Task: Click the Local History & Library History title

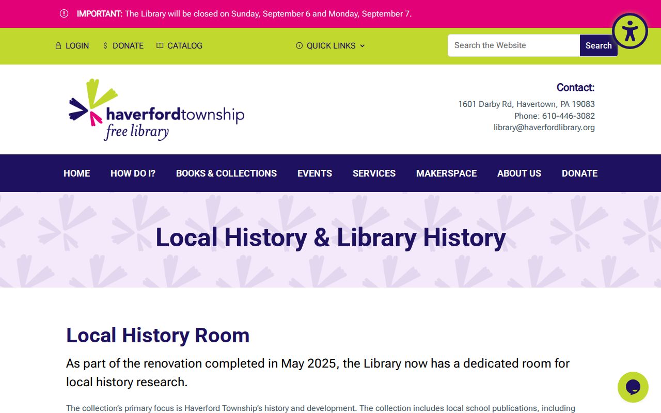Action: tap(330, 237)
